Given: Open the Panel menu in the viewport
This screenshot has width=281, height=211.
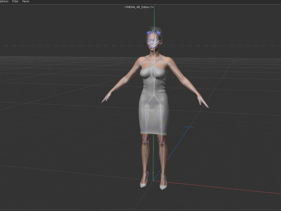Looking at the screenshot, I should coord(26,1).
